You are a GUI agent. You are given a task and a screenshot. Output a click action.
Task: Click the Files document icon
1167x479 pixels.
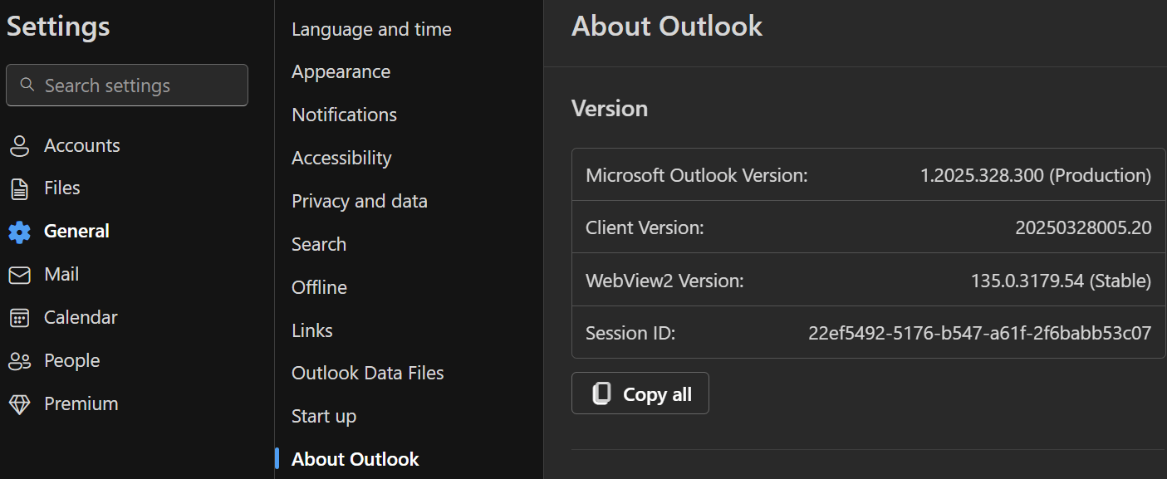(x=19, y=188)
